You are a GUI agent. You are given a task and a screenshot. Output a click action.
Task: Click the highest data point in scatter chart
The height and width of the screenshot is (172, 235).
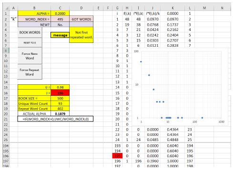point(141,61)
